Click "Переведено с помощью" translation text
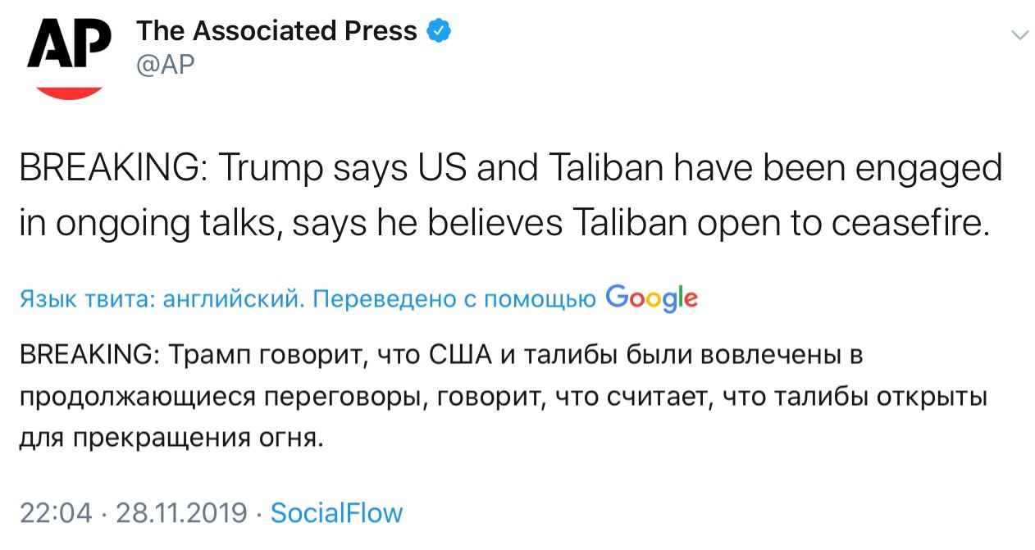Screen dimensions: 1035x550 coord(454,300)
